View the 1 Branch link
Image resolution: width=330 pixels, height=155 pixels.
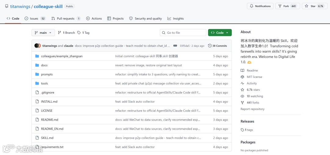pyautogui.click(x=66, y=33)
